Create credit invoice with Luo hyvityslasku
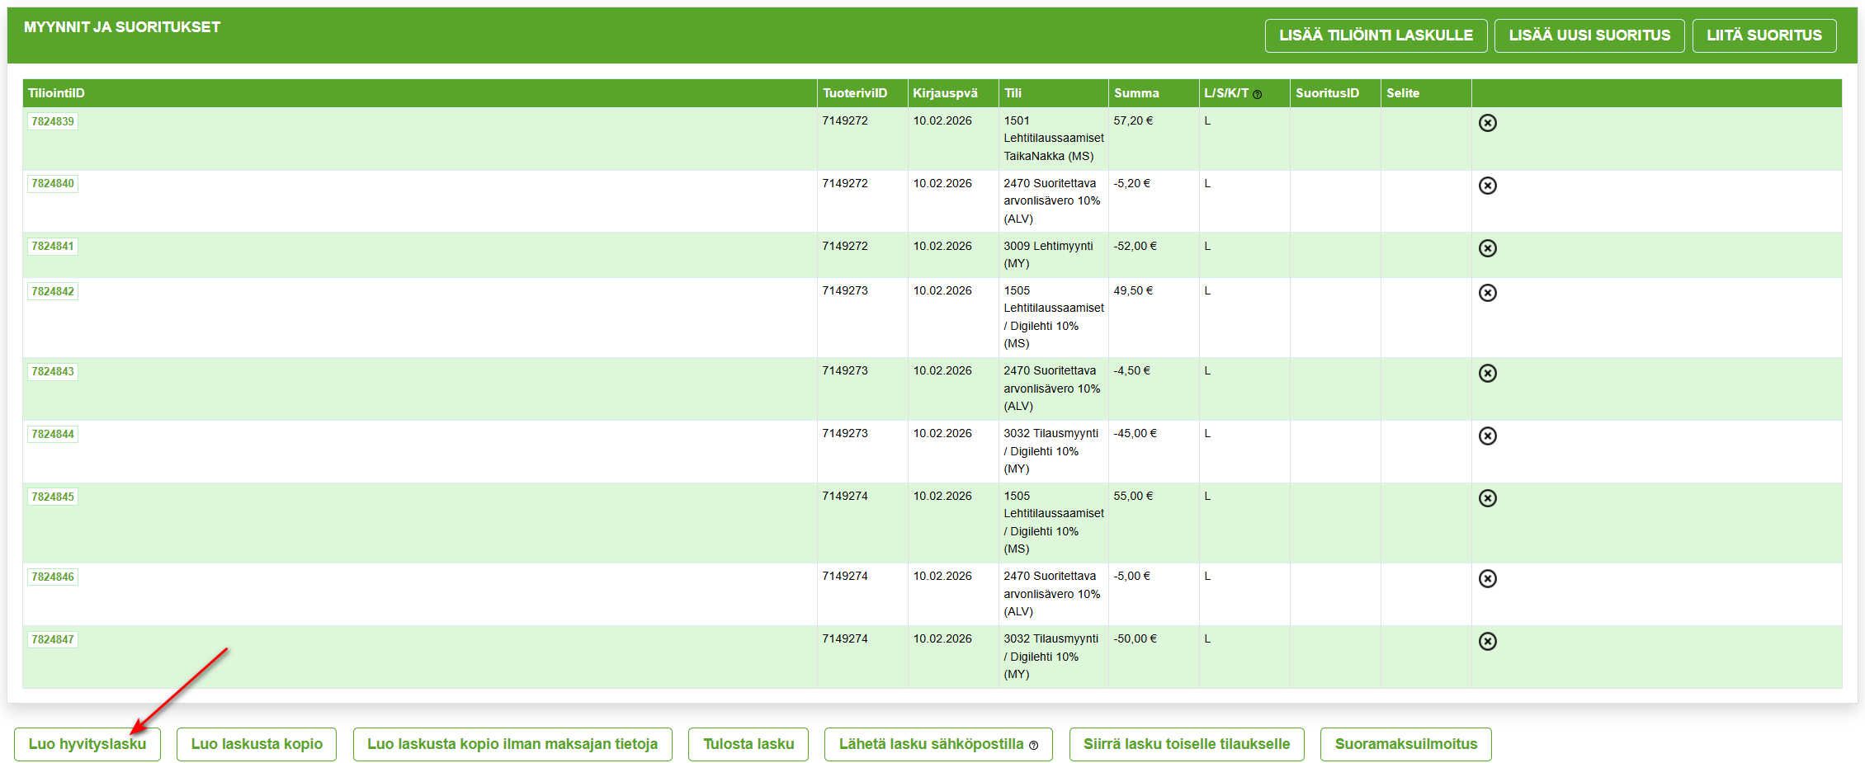 (87, 744)
